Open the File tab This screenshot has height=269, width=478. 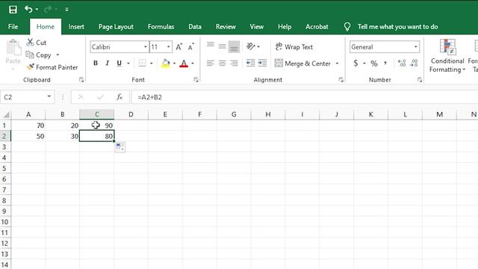tap(13, 27)
